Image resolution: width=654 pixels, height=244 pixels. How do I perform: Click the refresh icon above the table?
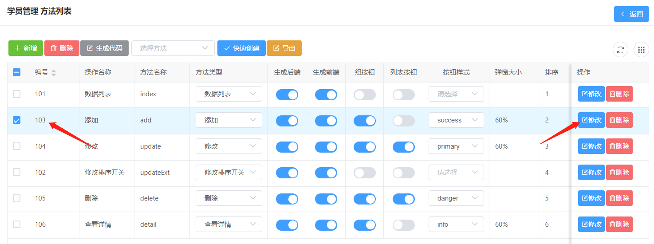tap(620, 50)
